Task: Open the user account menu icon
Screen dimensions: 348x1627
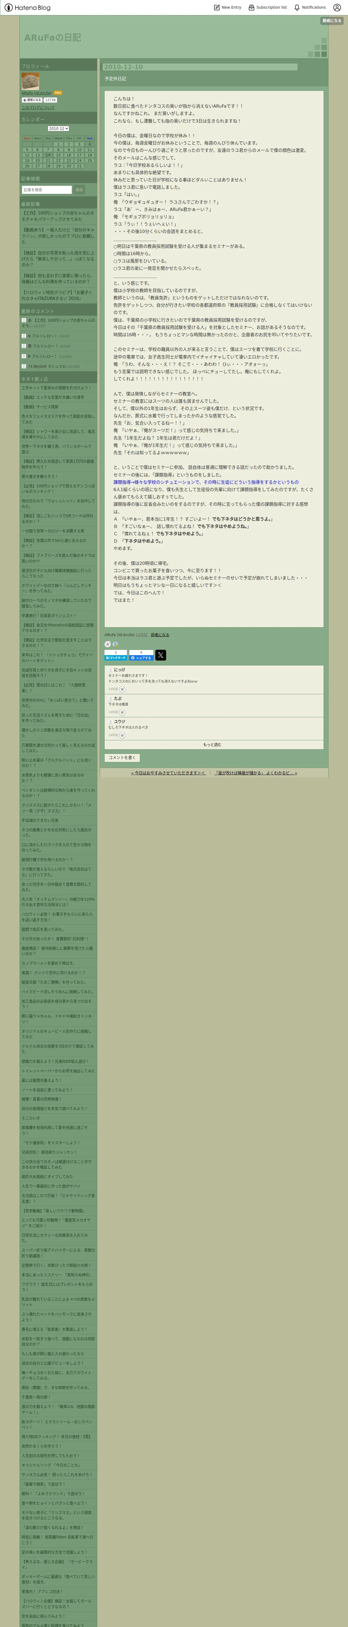Action: coord(337,8)
